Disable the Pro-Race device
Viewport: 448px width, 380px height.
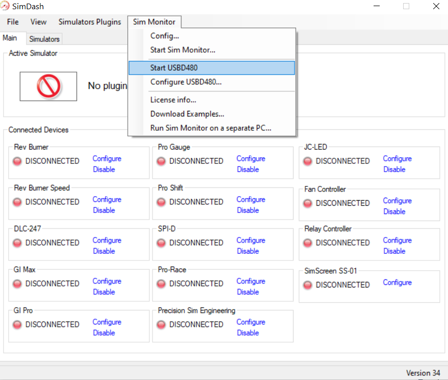point(248,292)
